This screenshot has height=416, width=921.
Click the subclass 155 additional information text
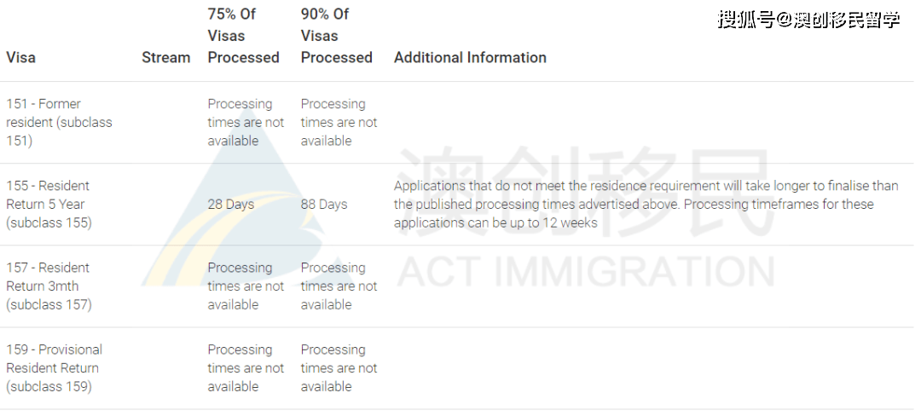pos(646,205)
